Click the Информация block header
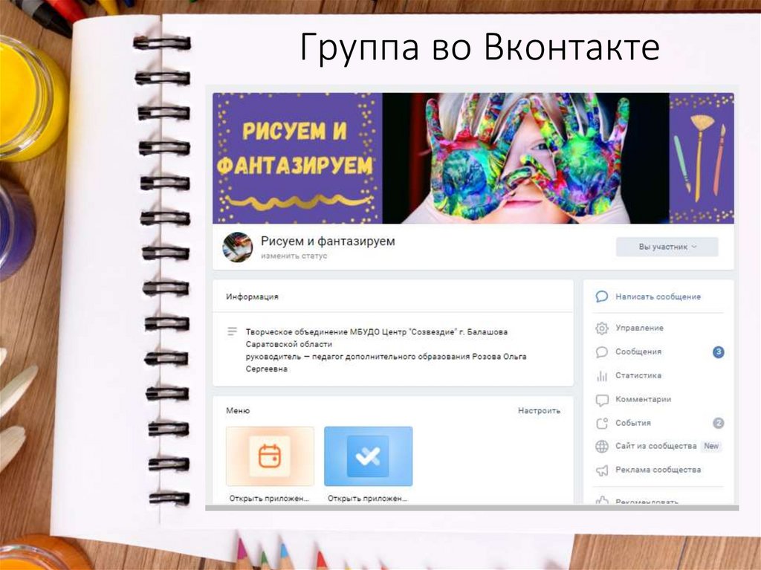The width and height of the screenshot is (761, 570). click(x=252, y=297)
